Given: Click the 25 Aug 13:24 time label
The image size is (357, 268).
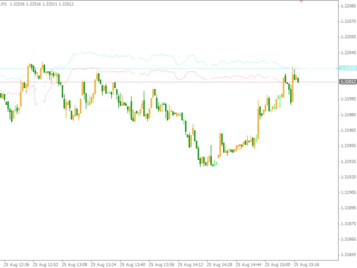Looking at the screenshot, I should pos(104,264).
